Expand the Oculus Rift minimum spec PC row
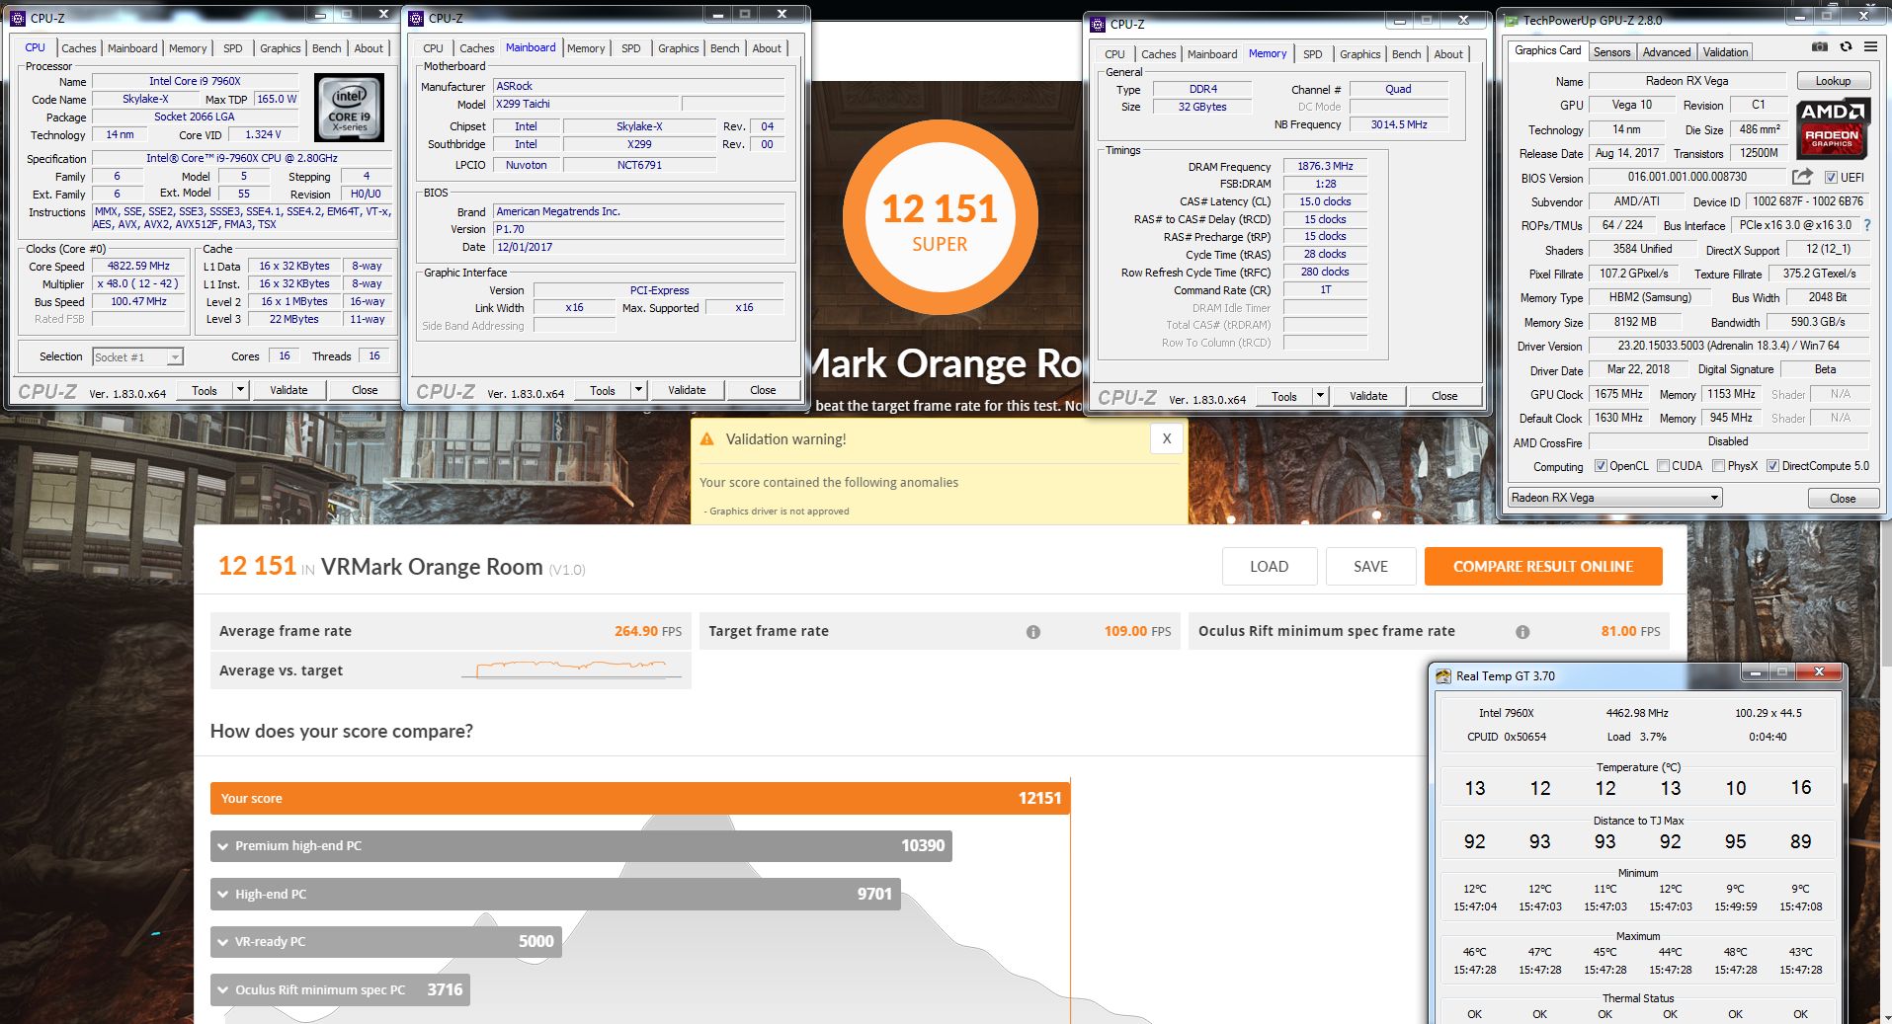The image size is (1892, 1024). [340, 989]
